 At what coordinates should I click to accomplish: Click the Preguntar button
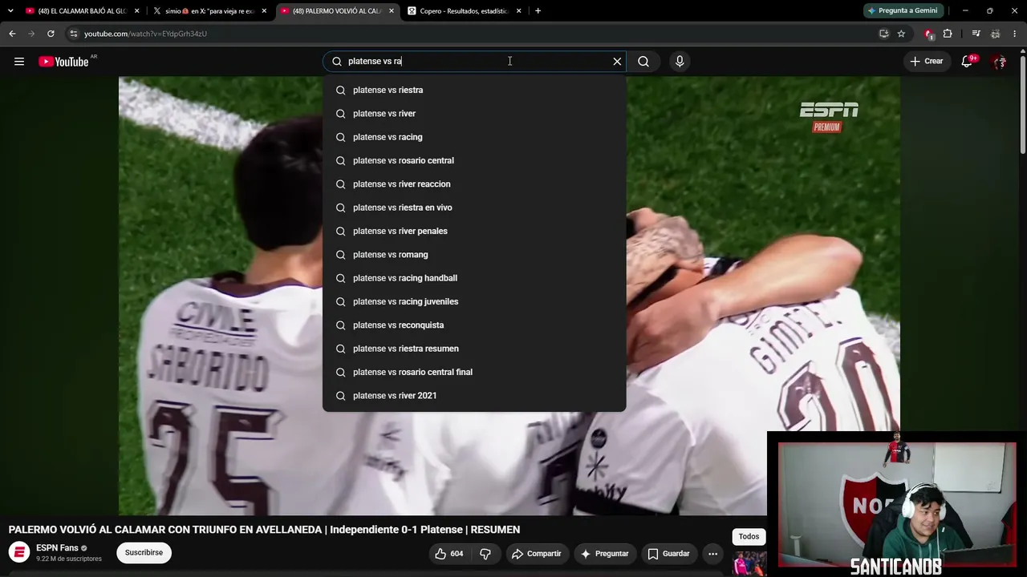(604, 553)
